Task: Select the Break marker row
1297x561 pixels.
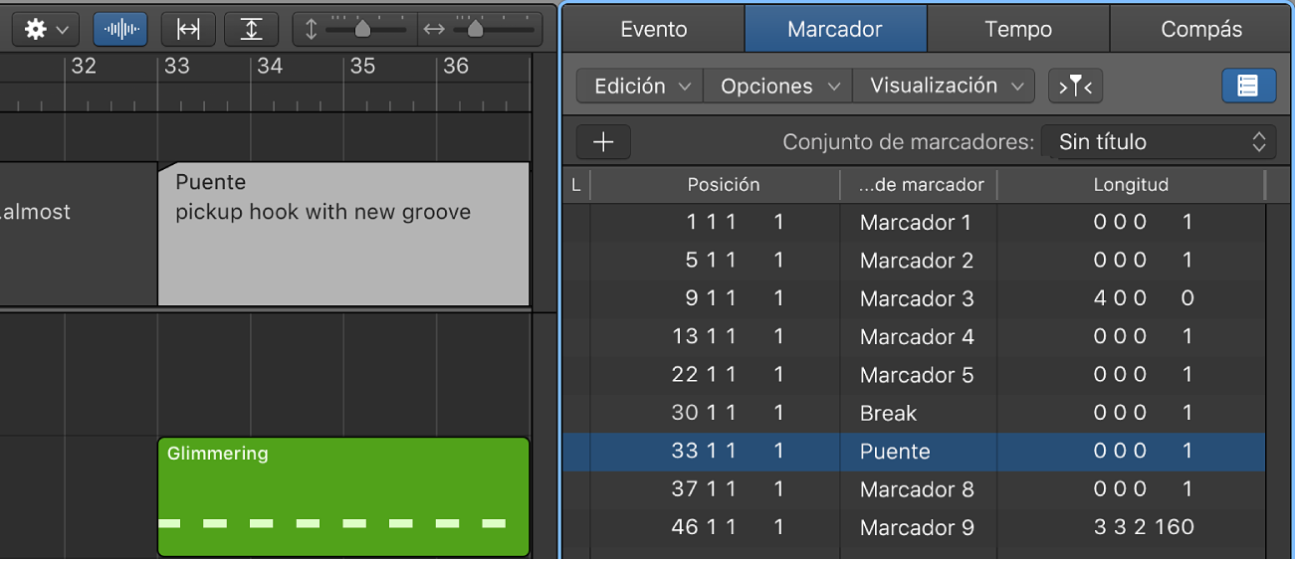Action: [x=888, y=413]
